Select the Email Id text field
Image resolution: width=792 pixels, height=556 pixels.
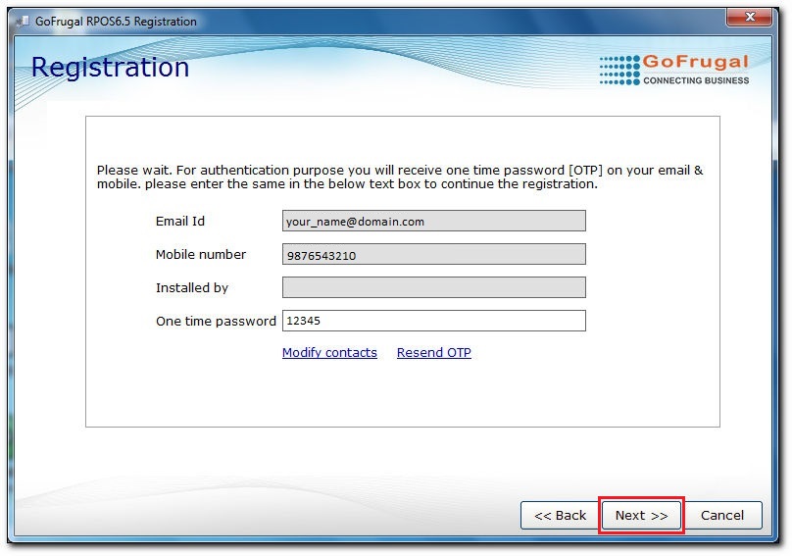point(433,221)
